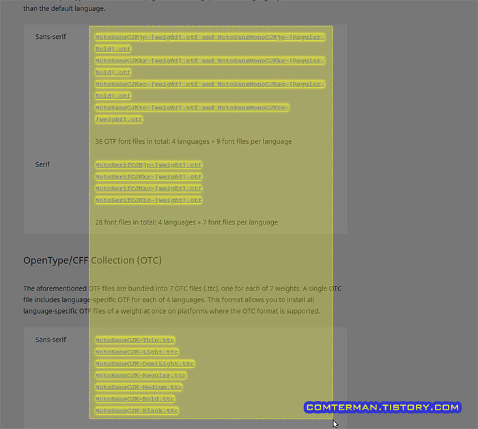This screenshot has height=429, width=478.
Task: Open the NotoSansCJKkr-[weight].otf link
Action: click(147, 61)
